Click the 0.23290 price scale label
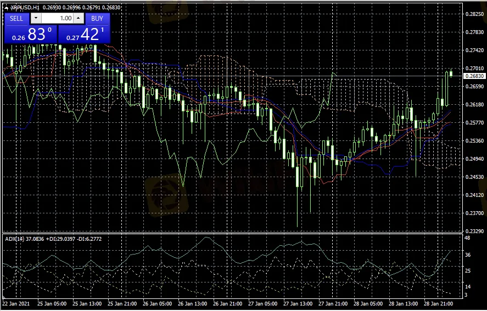The image size is (487, 311). tap(474, 231)
